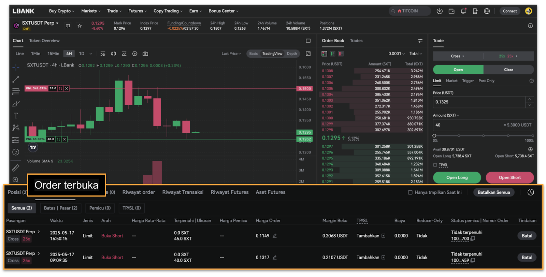Select the brush drawing tool
The height and width of the screenshot is (277, 546).
click(16, 104)
